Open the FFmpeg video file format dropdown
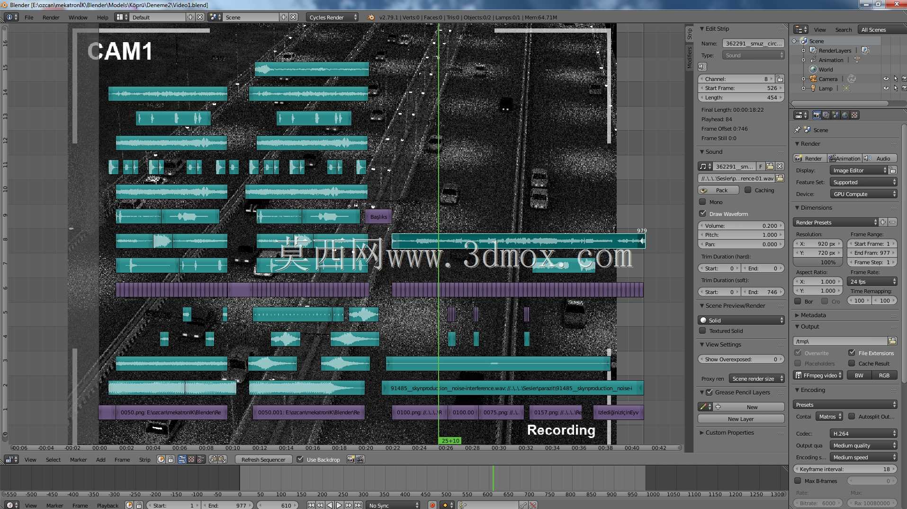This screenshot has width=907, height=509. tap(818, 375)
